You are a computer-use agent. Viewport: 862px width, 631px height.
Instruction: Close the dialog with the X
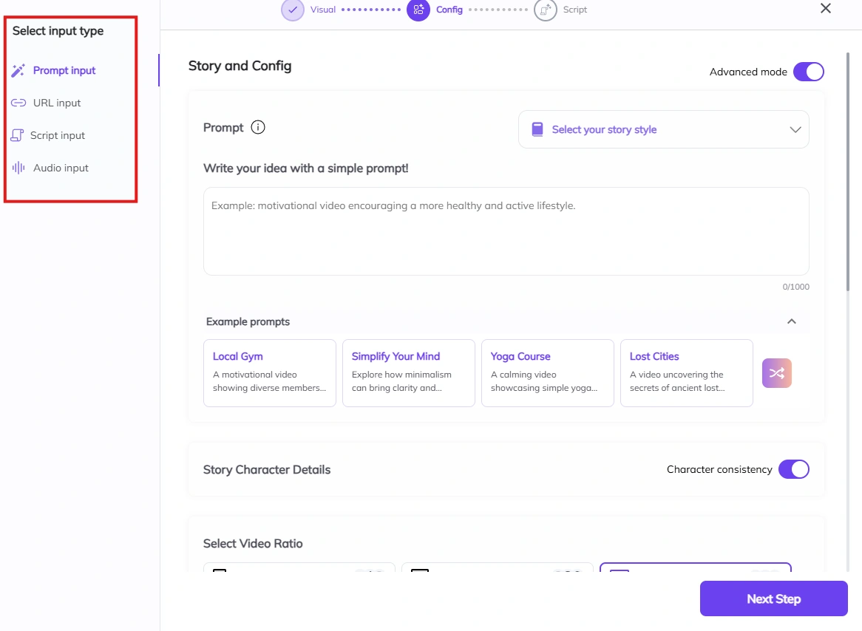pyautogui.click(x=826, y=8)
